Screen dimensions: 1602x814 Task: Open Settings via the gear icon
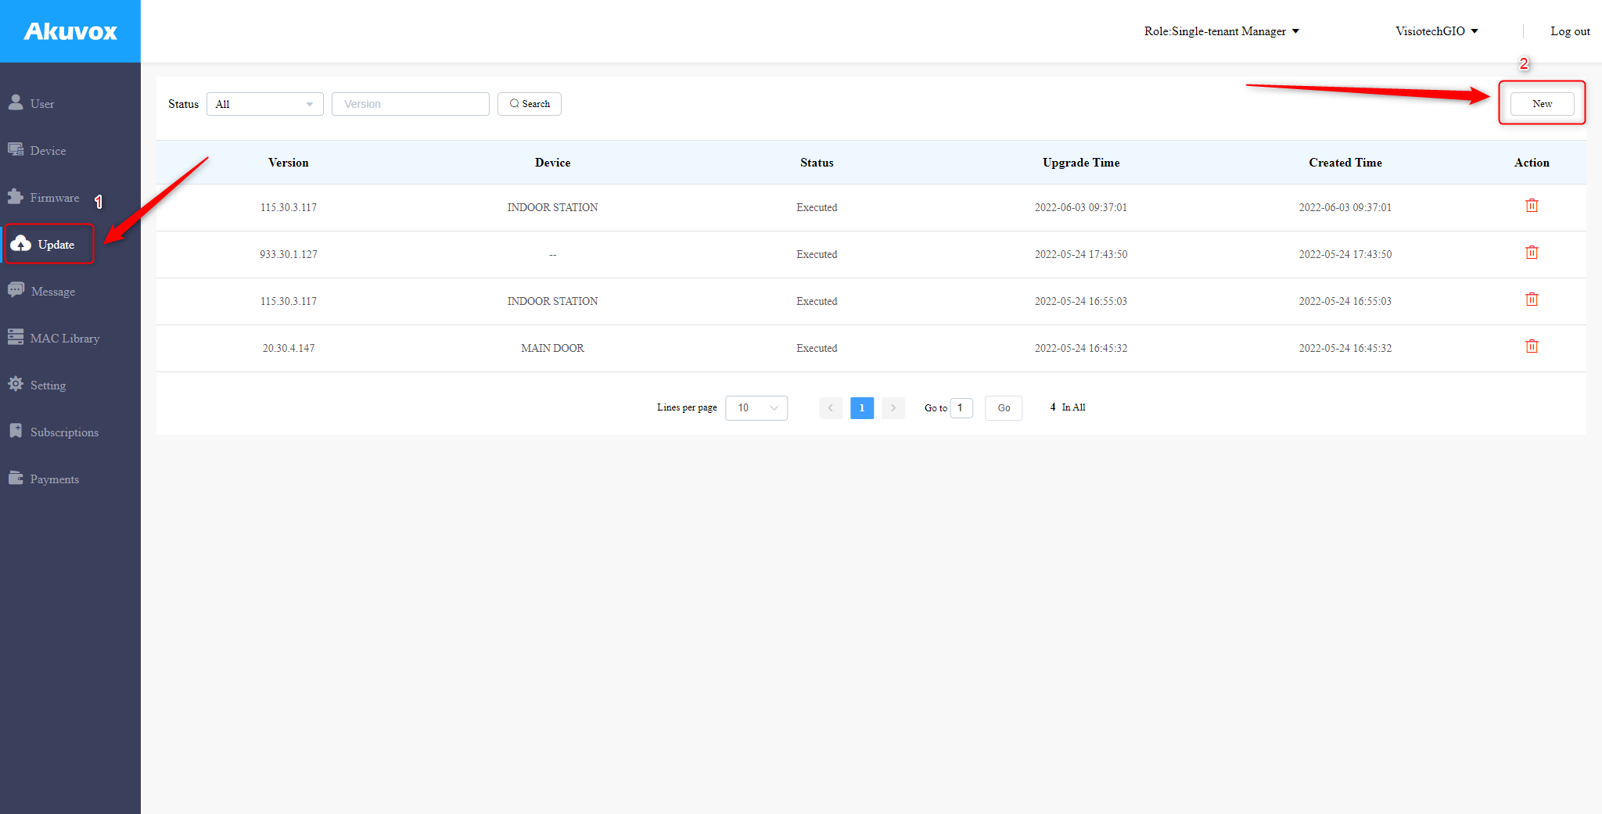pos(16,383)
